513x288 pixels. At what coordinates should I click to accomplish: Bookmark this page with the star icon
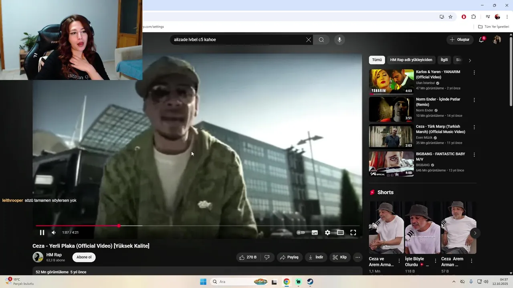pyautogui.click(x=450, y=17)
